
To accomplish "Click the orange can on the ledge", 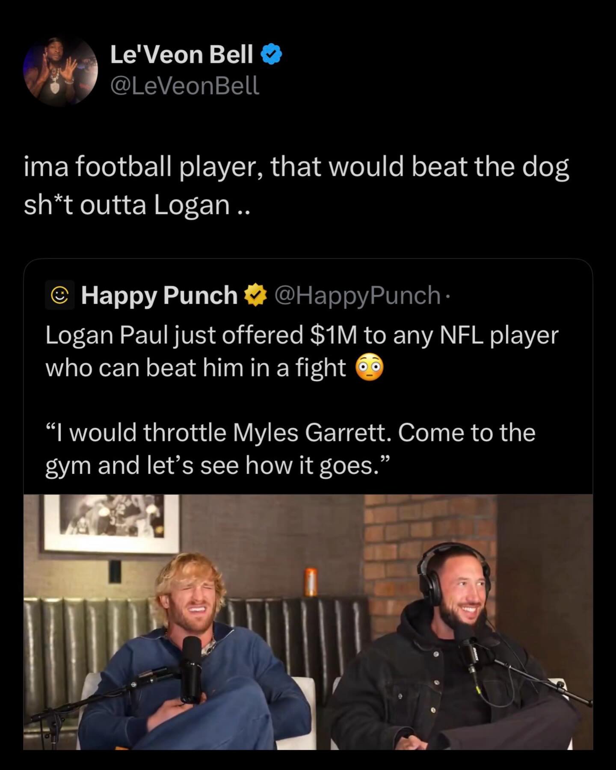I will pos(311,582).
